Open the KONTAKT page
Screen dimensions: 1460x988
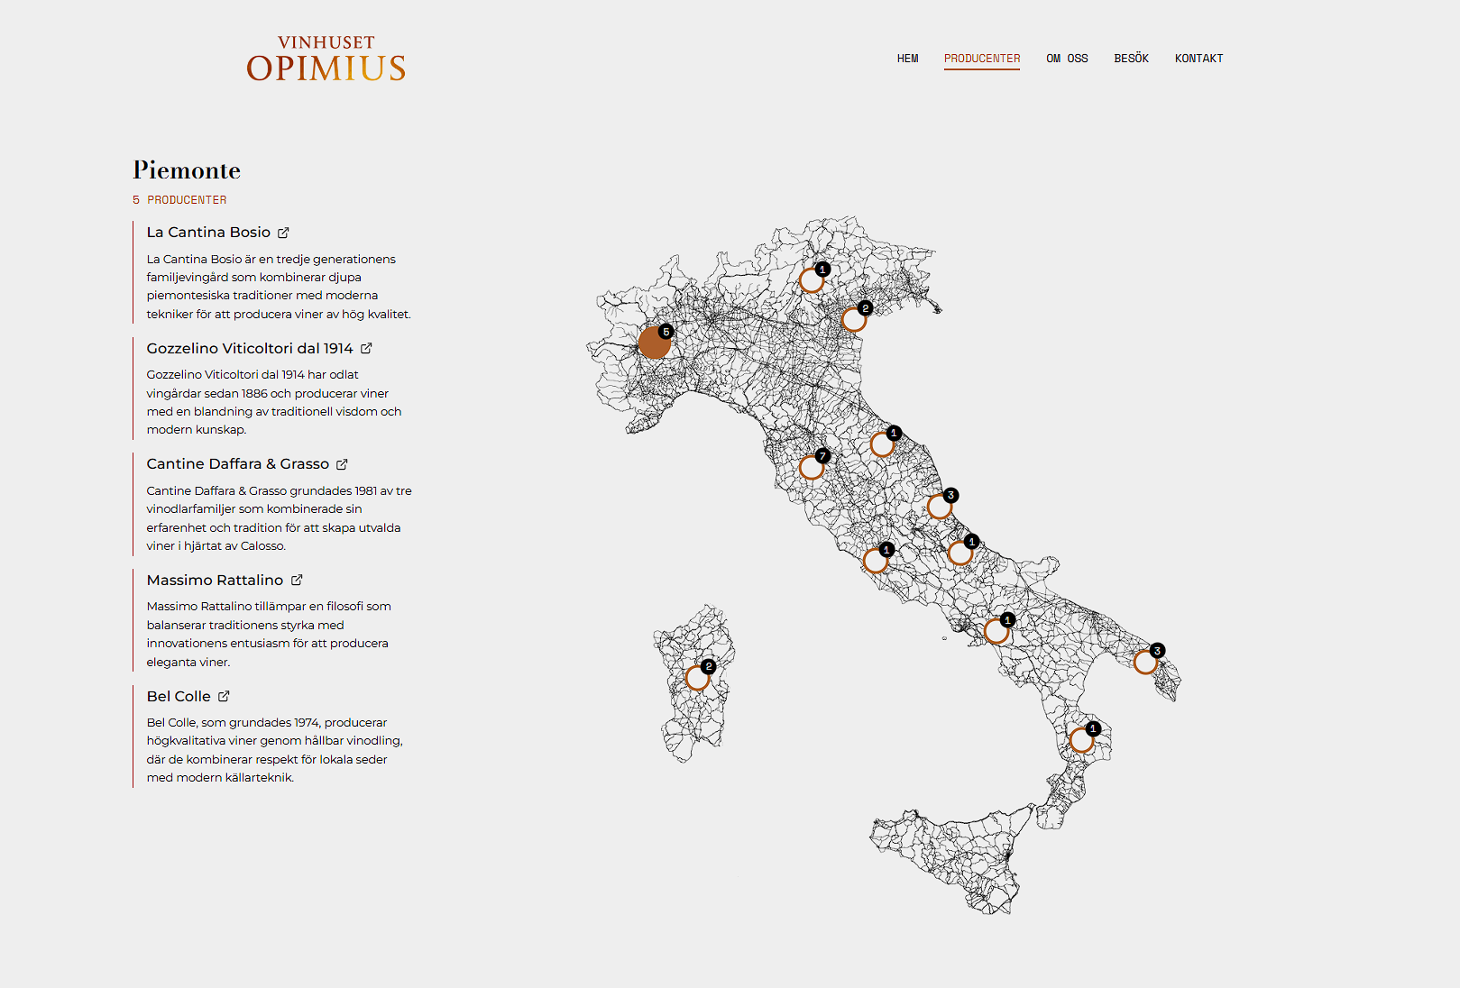(x=1198, y=58)
